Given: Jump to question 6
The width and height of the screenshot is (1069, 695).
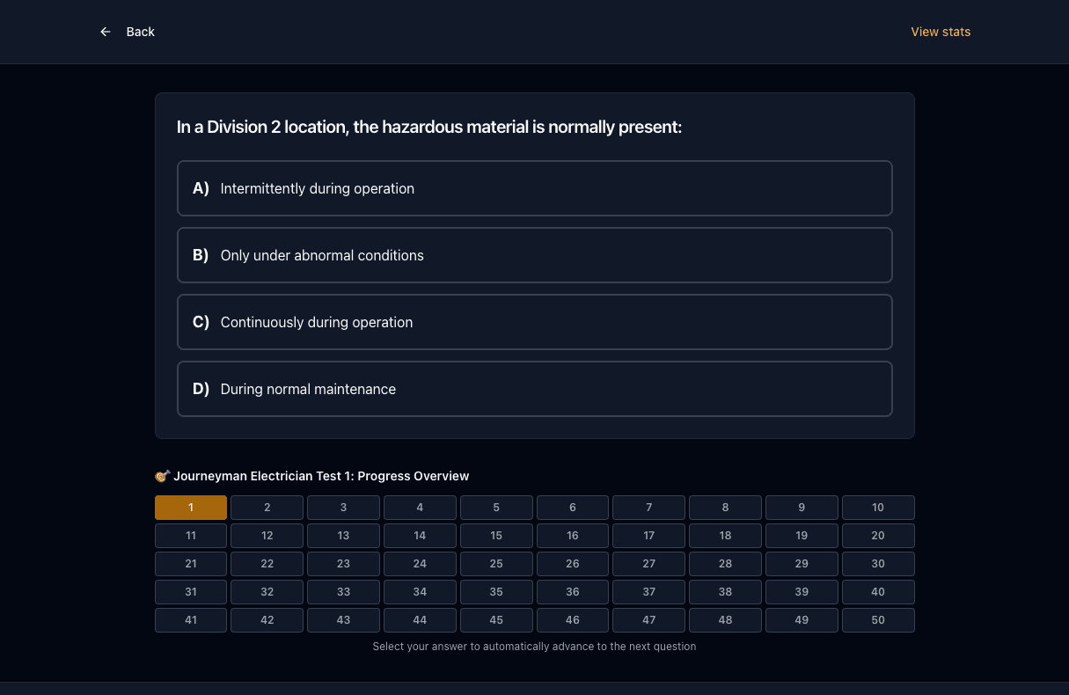Looking at the screenshot, I should click(573, 508).
